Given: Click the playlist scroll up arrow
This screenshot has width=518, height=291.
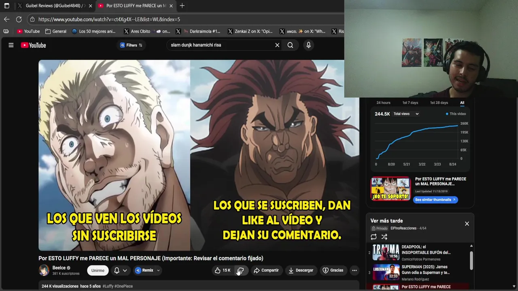Looking at the screenshot, I should pos(471,246).
